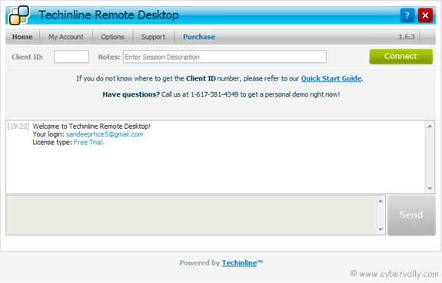Click the version number 1.6.3
This screenshot has height=283, width=442.
click(x=407, y=37)
